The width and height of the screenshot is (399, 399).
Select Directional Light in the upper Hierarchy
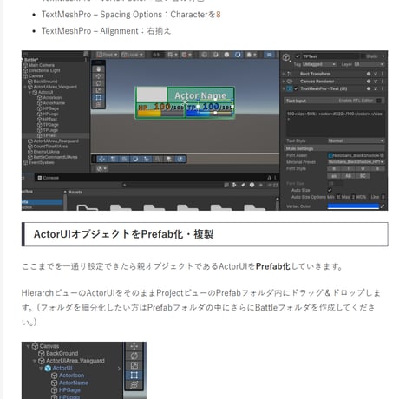[44, 70]
